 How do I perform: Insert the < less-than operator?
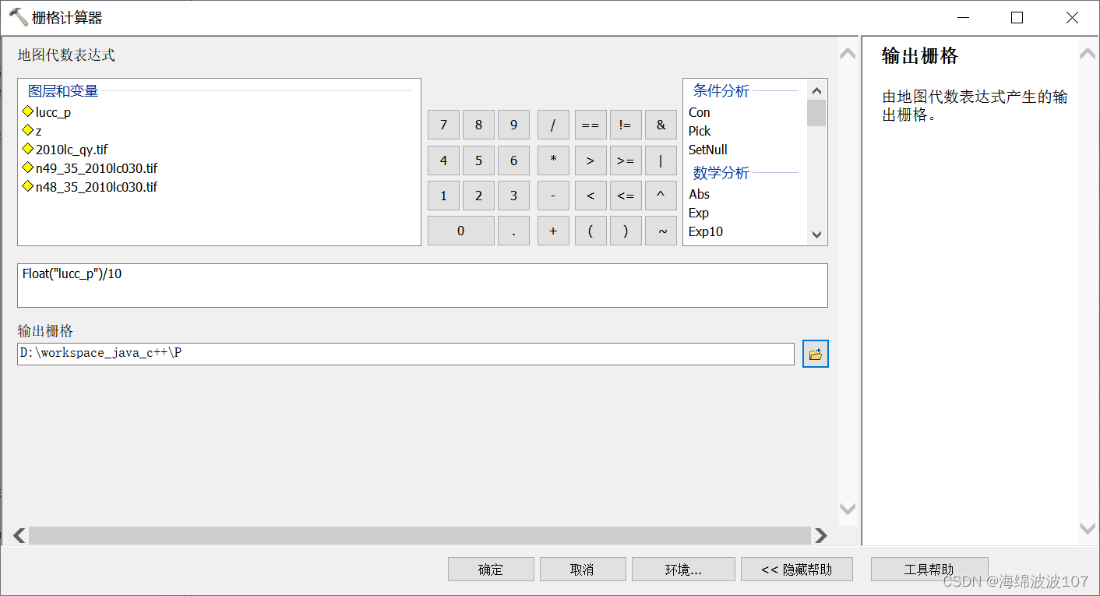click(591, 196)
